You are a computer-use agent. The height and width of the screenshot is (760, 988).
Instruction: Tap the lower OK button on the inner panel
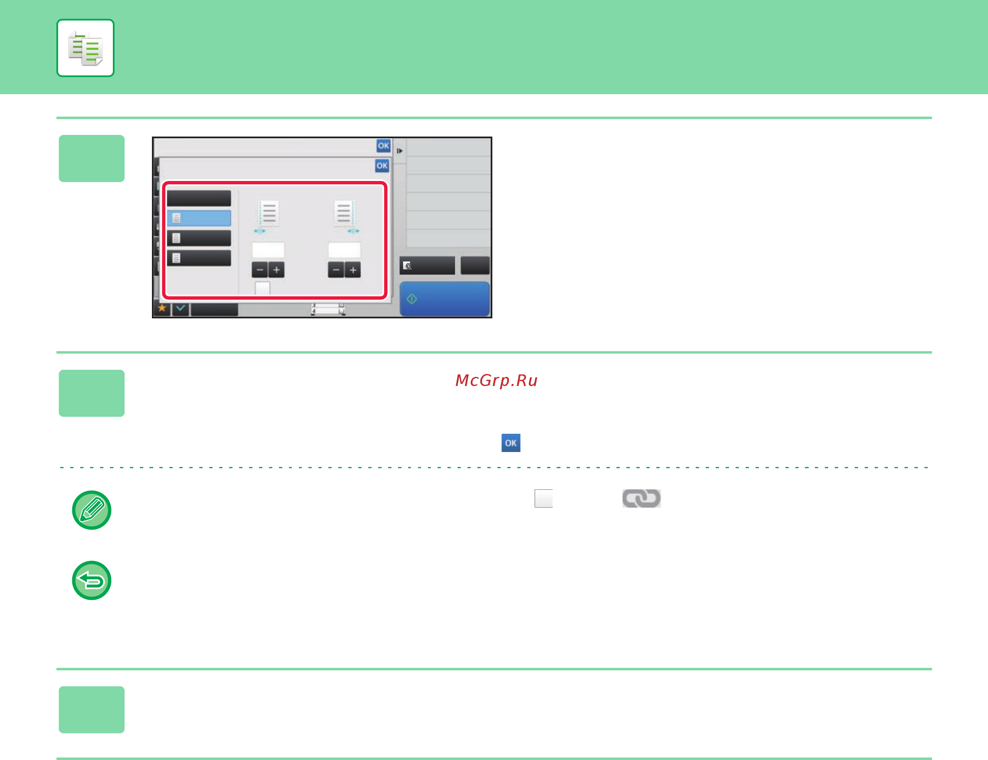[382, 166]
